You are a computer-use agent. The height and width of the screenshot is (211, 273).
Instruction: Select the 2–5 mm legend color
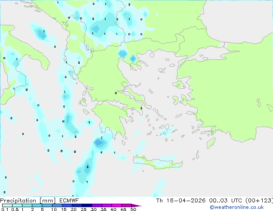click(x=37, y=205)
